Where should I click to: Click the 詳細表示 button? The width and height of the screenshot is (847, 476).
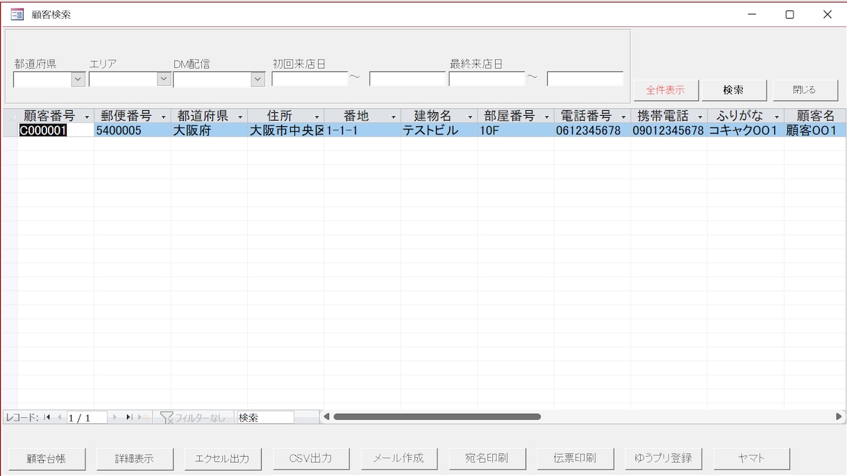tap(135, 459)
